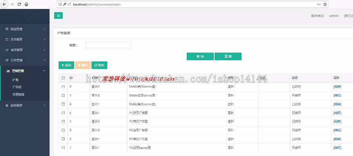Click 广告管理 panel heading

[64, 33]
